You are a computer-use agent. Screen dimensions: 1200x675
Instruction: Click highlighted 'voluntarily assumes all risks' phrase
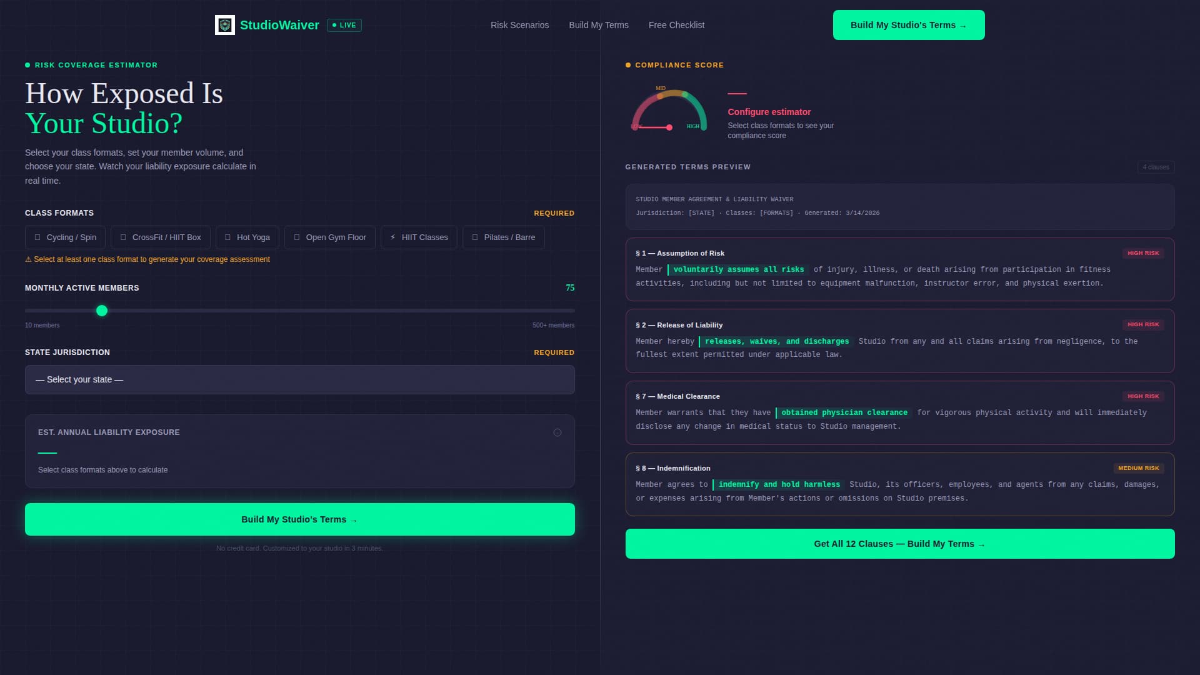coord(738,269)
